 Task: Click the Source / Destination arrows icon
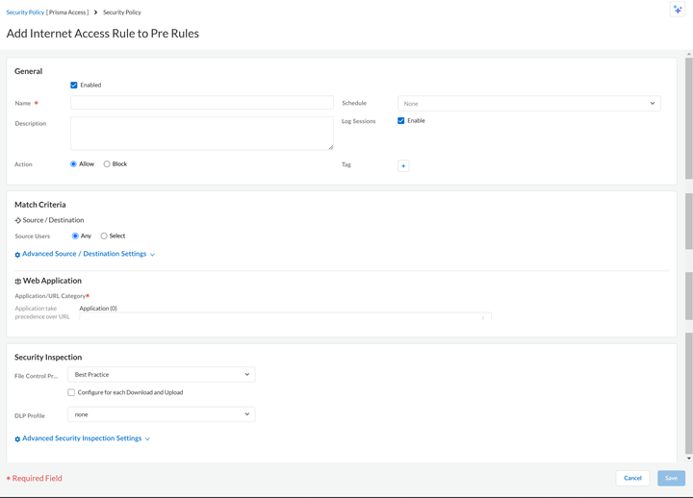click(x=17, y=220)
